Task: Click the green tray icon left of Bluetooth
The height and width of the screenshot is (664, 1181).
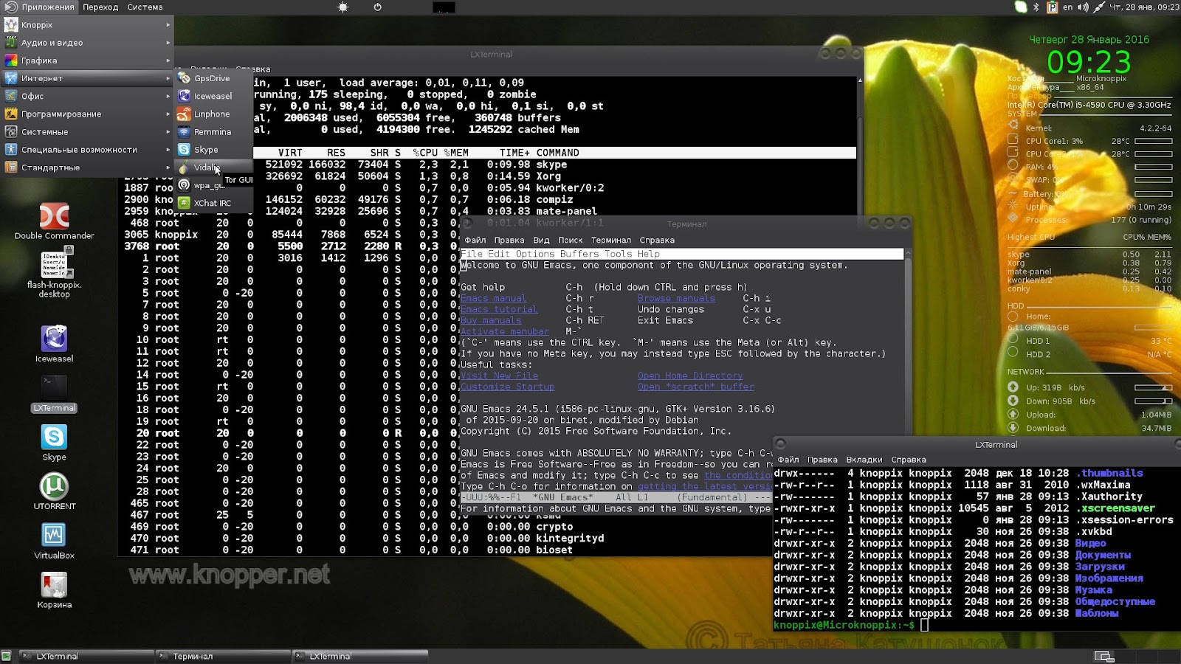Action: click(1021, 7)
